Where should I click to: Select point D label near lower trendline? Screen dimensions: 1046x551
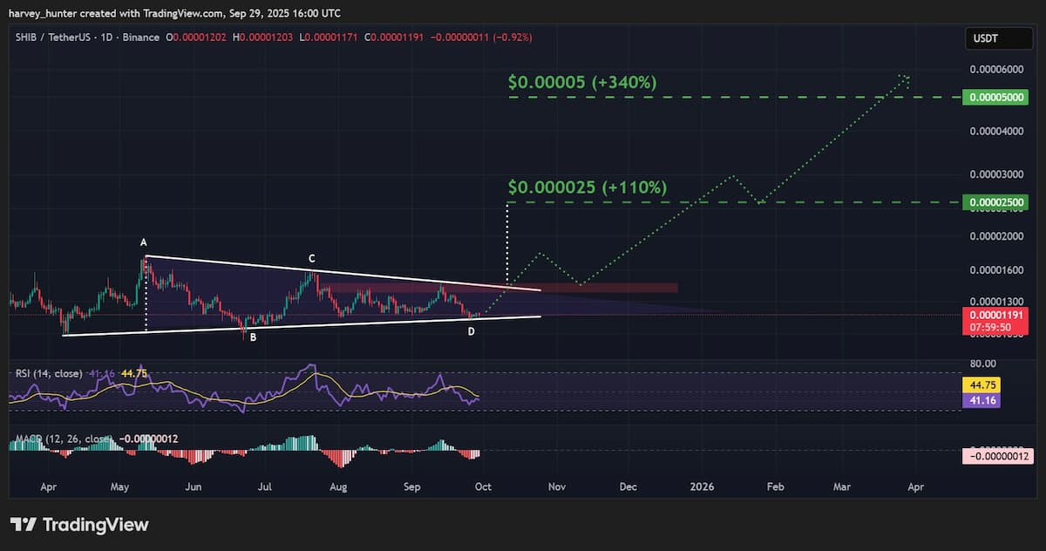click(x=472, y=331)
